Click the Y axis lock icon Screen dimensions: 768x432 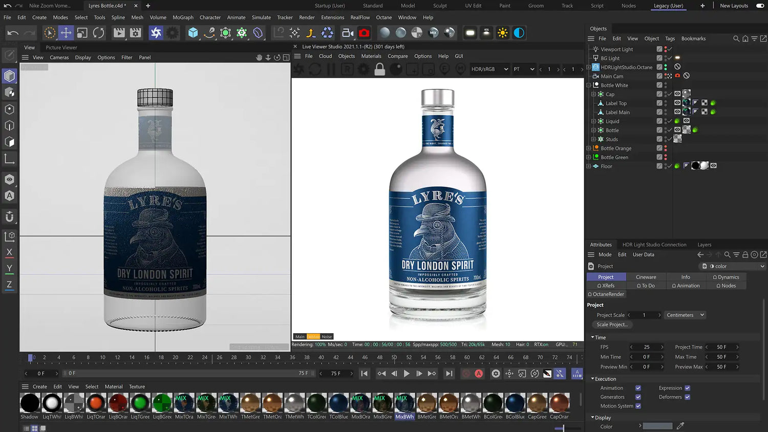pyautogui.click(x=9, y=268)
